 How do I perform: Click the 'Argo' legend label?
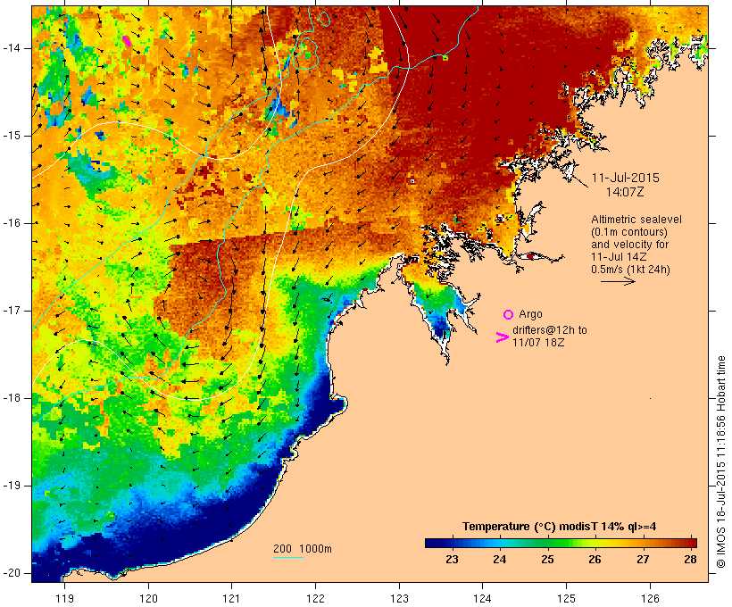(x=530, y=314)
